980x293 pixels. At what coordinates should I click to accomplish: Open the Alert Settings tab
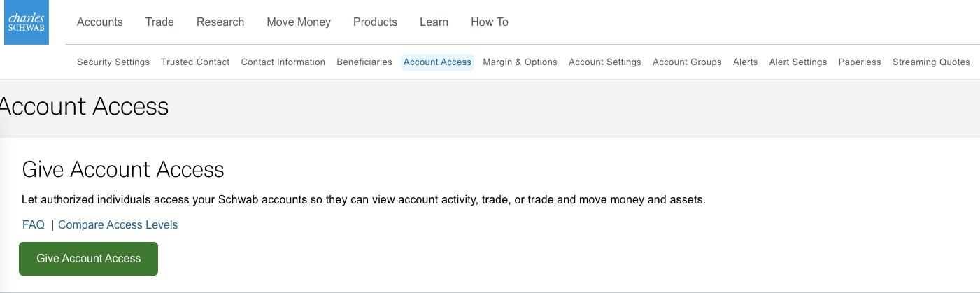tap(798, 62)
